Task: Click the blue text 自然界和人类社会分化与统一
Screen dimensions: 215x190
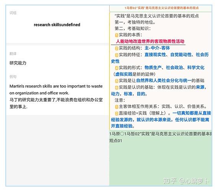Action: pyautogui.click(x=164, y=80)
